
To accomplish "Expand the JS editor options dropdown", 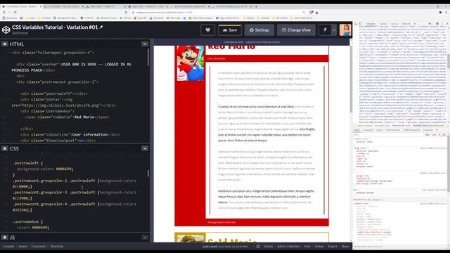I will click(x=145, y=238).
